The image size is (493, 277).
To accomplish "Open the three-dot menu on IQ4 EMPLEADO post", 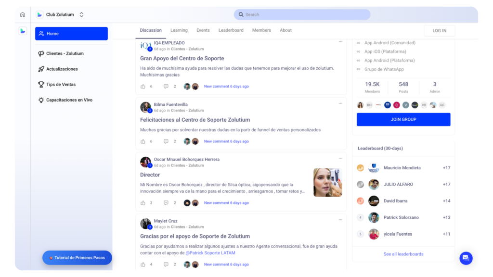I will coord(340,42).
